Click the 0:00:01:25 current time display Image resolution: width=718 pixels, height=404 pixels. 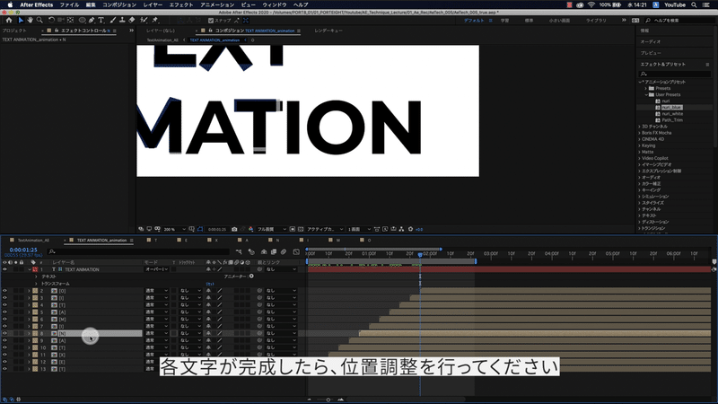pos(23,250)
